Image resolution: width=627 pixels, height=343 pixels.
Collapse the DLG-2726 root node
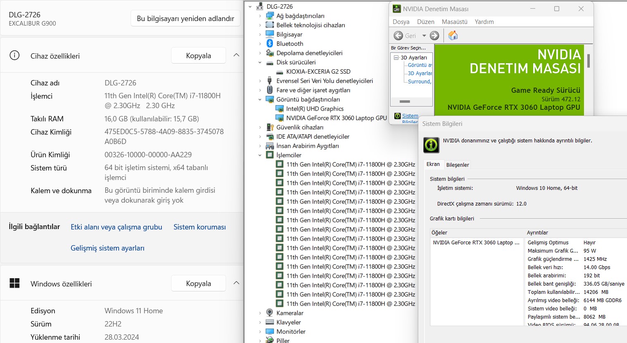point(250,7)
